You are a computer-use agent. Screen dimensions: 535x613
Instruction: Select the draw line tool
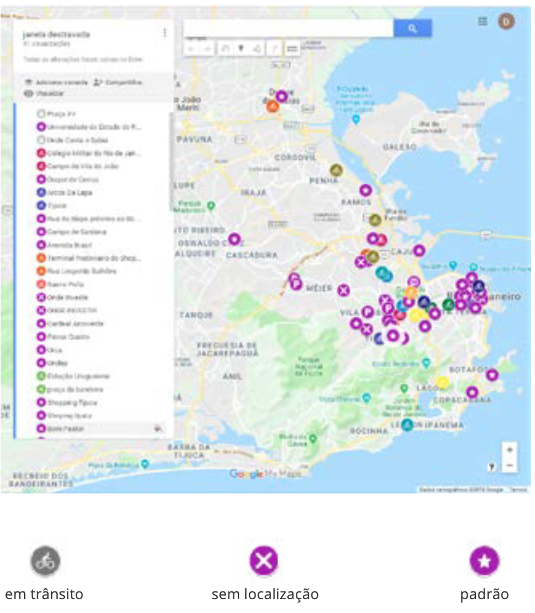pos(257,49)
